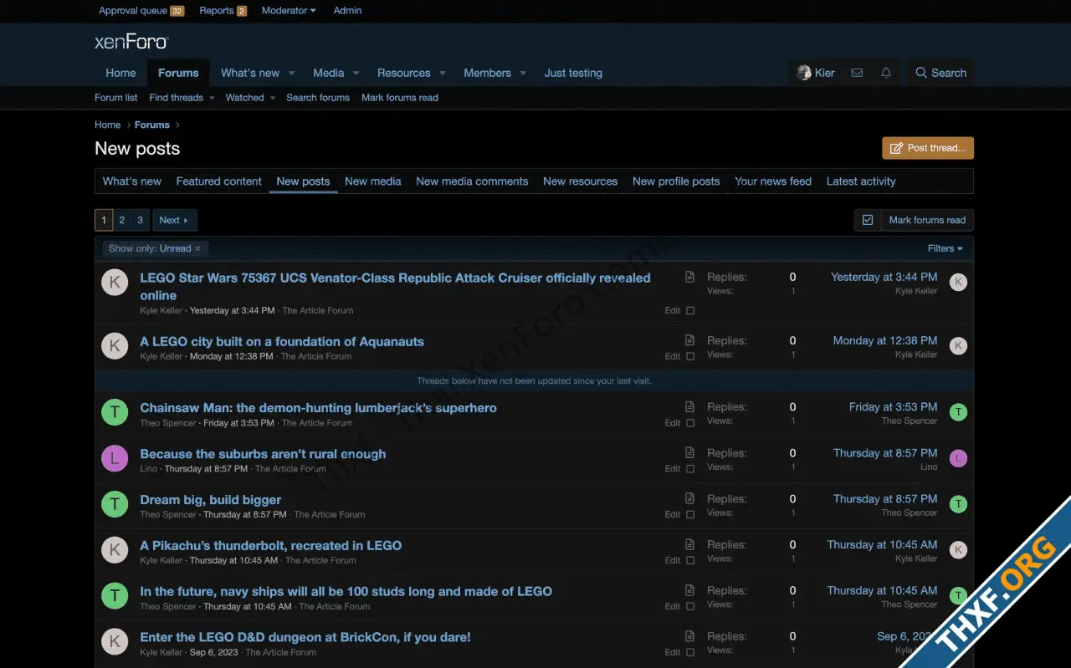Click Kyle Keller's avatar beside the Pikachu thread
The image size is (1071, 668).
click(x=115, y=549)
